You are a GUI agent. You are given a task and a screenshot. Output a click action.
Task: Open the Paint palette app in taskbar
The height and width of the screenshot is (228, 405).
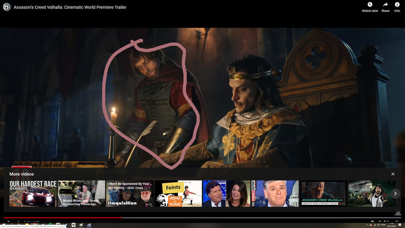coord(81,225)
